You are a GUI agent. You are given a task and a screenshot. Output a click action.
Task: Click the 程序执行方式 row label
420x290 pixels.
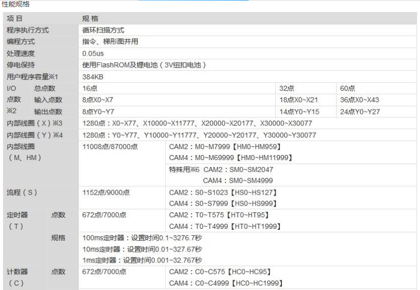click(x=28, y=30)
